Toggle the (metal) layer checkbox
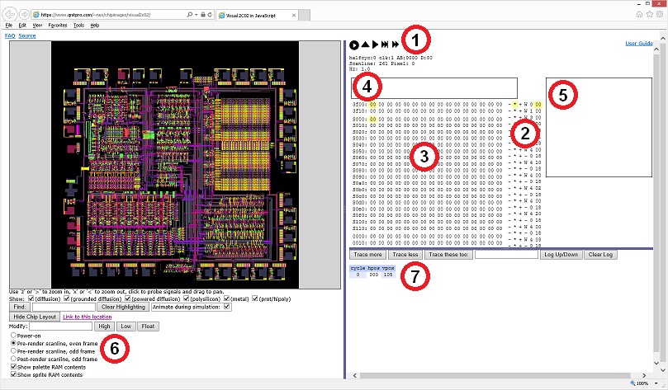Viewport: 668px width, 390px height. (226, 298)
